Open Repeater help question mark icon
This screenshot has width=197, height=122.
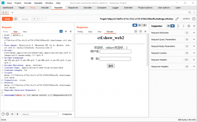click(x=194, y=19)
